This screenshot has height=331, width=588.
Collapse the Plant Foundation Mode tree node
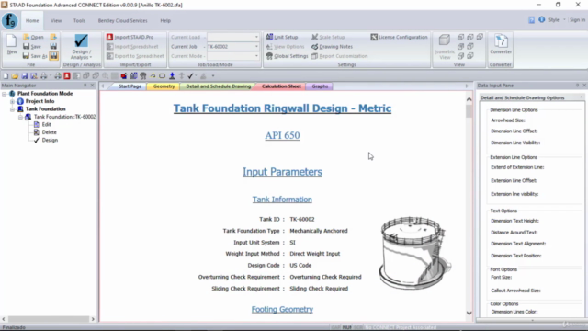(x=4, y=94)
